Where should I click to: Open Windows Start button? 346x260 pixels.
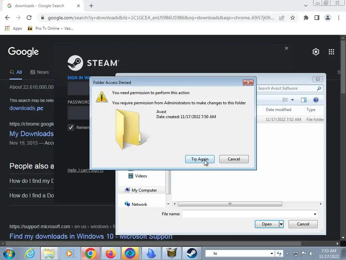(x=9, y=253)
